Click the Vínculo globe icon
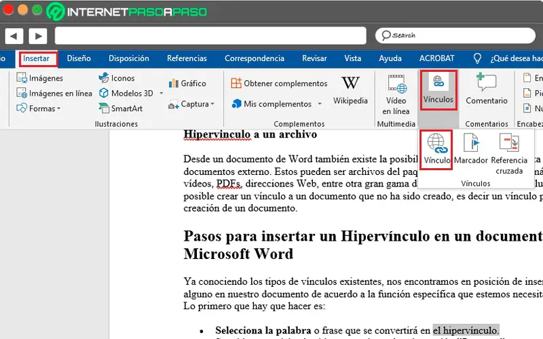 click(x=436, y=142)
